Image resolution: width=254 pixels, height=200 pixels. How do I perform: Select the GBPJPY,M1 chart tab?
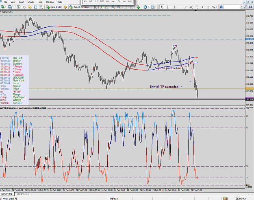7,194
